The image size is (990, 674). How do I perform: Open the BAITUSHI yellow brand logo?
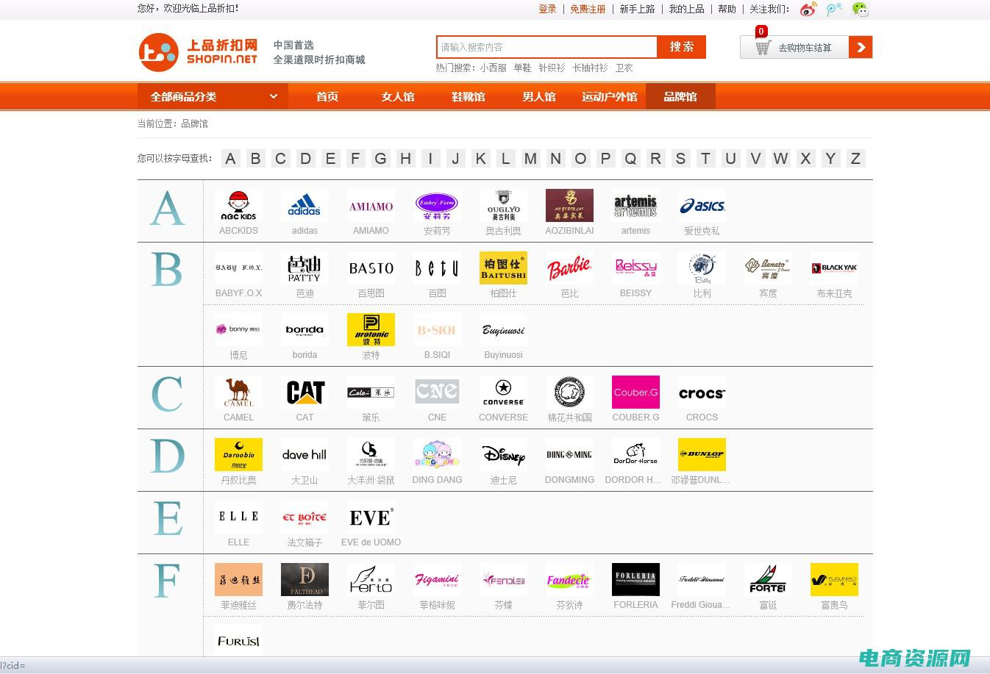[x=503, y=268]
